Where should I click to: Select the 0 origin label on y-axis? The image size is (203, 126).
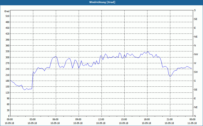click(9, 116)
